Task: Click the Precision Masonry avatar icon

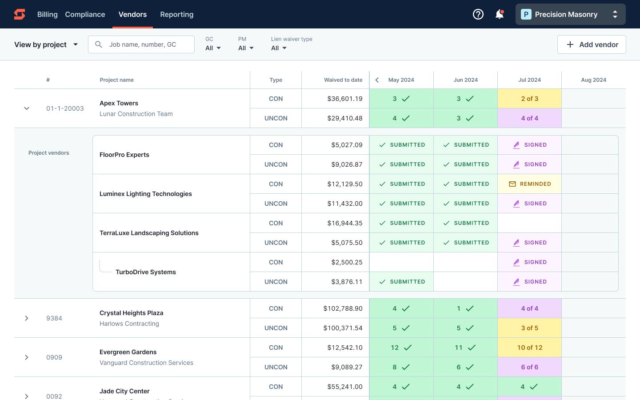Action: click(526, 14)
